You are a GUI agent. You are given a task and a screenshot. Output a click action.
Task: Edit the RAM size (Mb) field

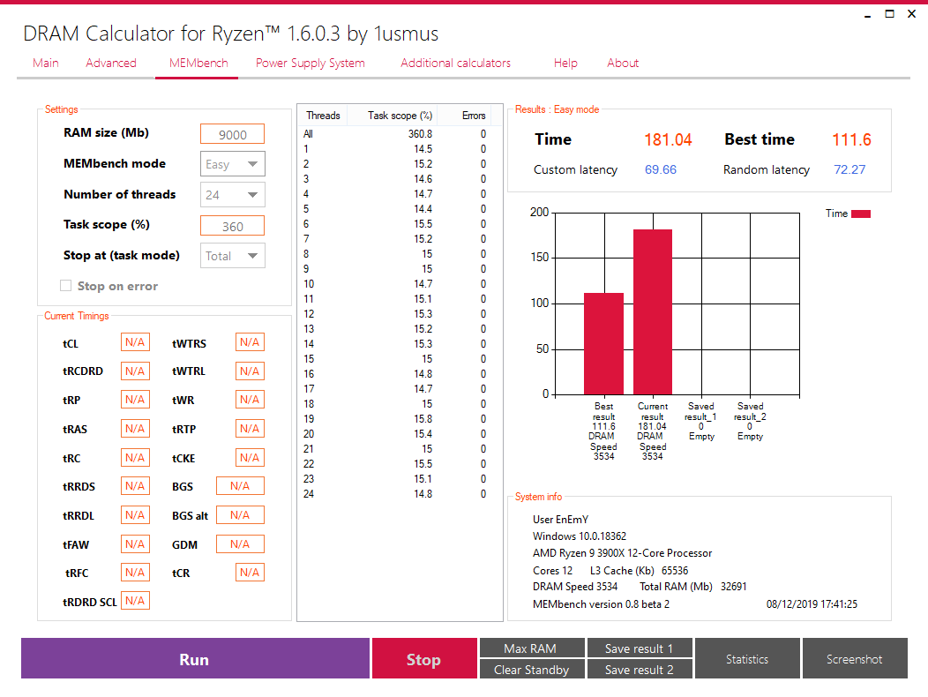(233, 134)
